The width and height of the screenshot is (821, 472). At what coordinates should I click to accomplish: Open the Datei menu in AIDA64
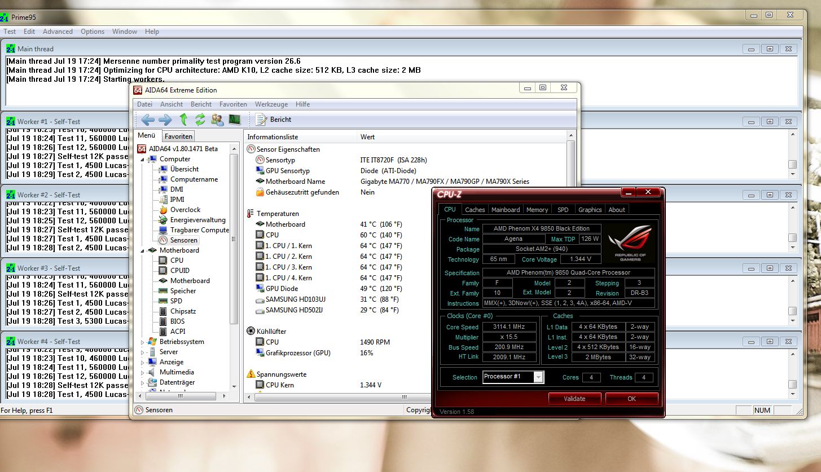(144, 104)
